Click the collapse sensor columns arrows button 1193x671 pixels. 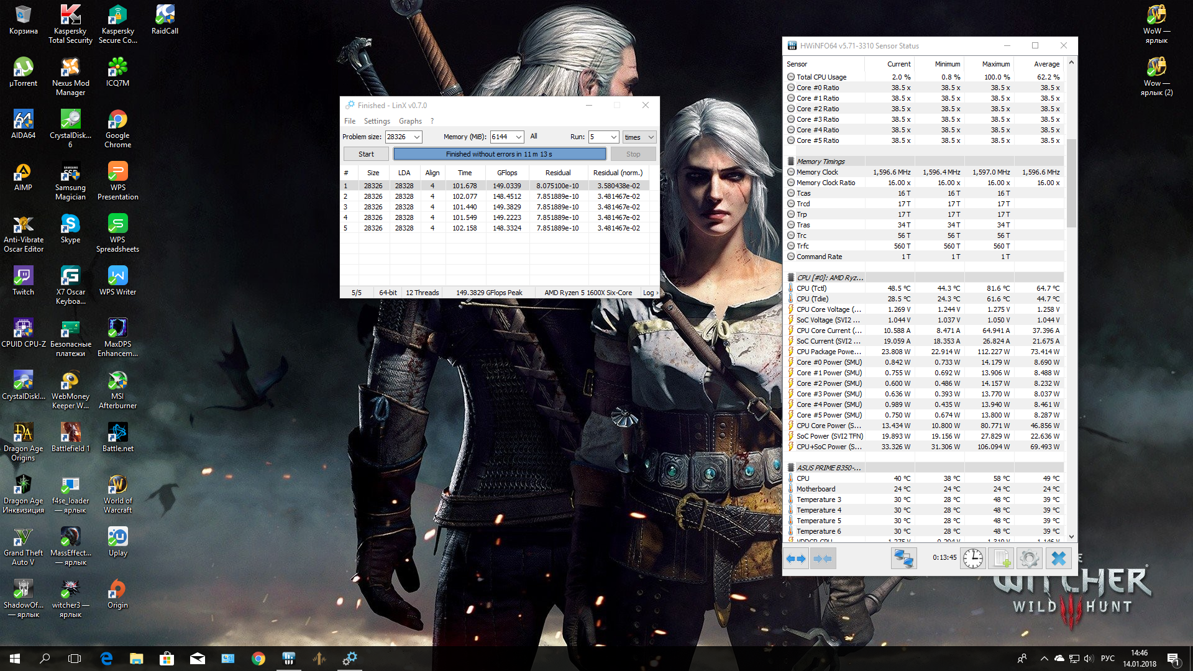tap(822, 559)
